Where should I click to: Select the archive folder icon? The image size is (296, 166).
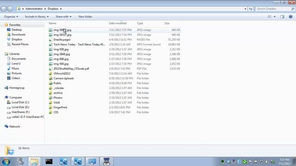point(50,93)
